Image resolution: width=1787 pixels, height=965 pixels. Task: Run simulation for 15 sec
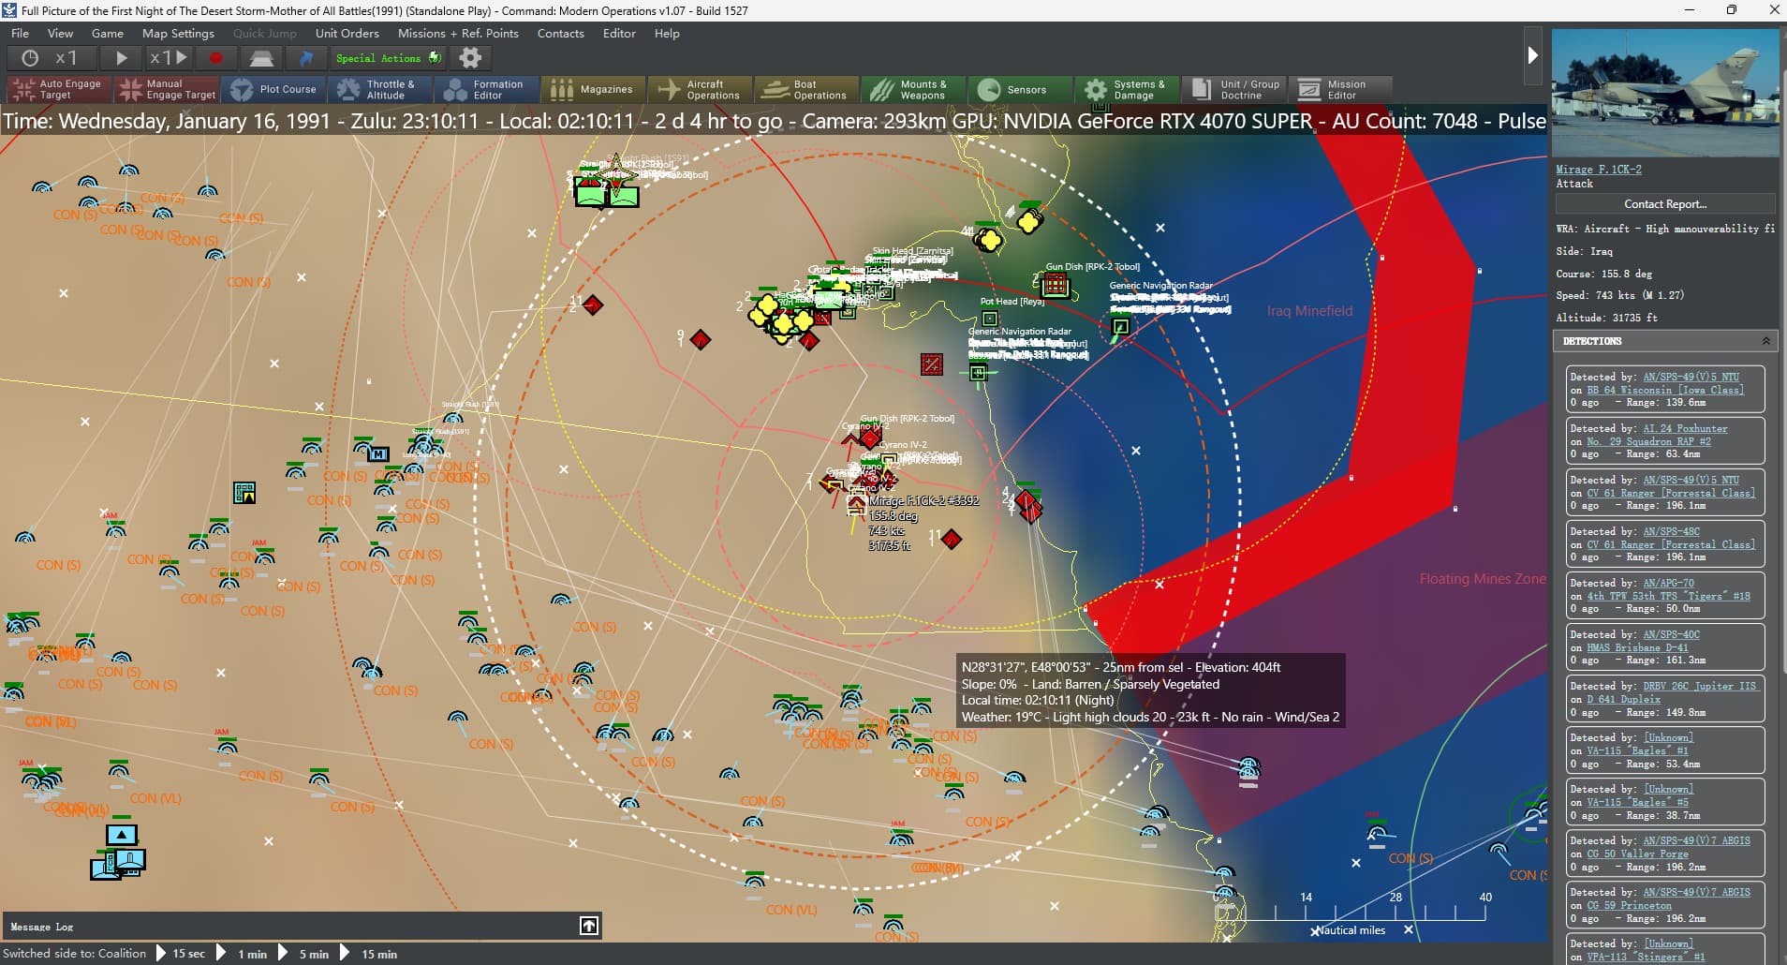(180, 954)
